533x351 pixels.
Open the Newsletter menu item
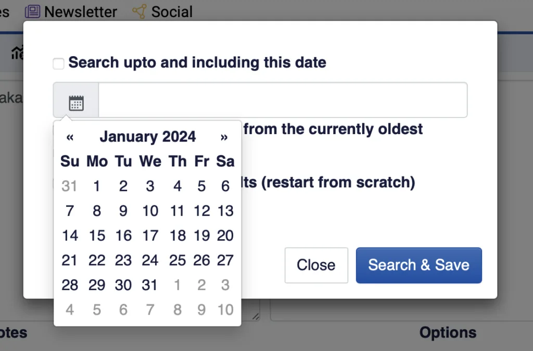[81, 11]
